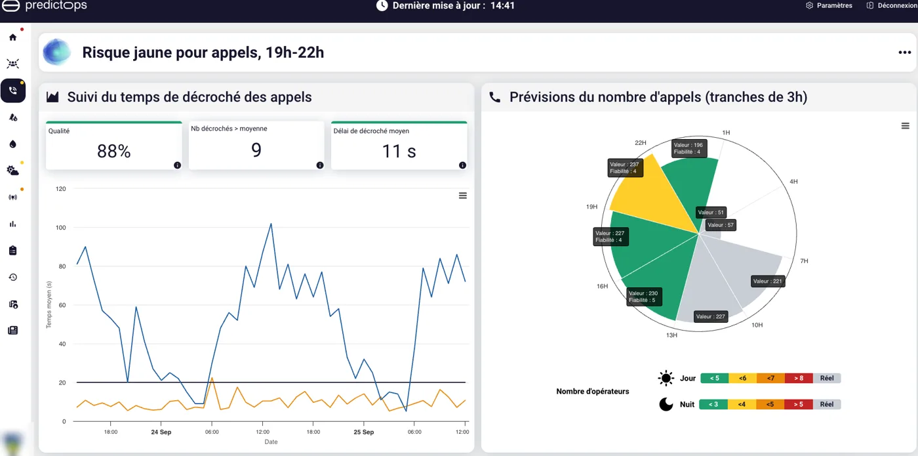
Task: Click the 'Risque jaune pour appels, 19h-22h' heading
Action: coord(203,52)
